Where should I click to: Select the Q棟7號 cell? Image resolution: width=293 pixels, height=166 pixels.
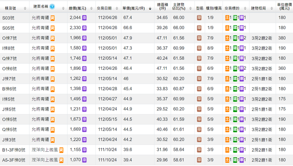(x=9, y=59)
